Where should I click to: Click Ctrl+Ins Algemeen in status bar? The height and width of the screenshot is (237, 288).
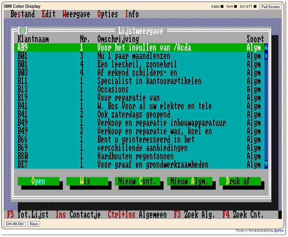tap(137, 215)
